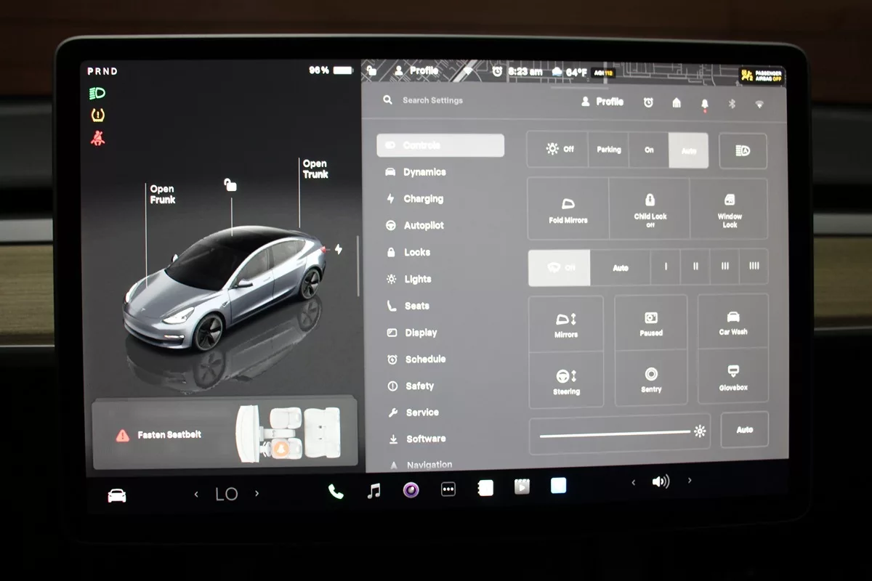872x581 pixels.
Task: Set headlights to Off
Action: [x=558, y=150]
